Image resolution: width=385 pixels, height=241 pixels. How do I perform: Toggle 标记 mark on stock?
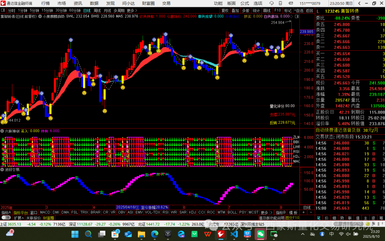tap(288, 11)
